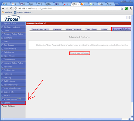Select the Factory Reset tab

tap(91, 29)
